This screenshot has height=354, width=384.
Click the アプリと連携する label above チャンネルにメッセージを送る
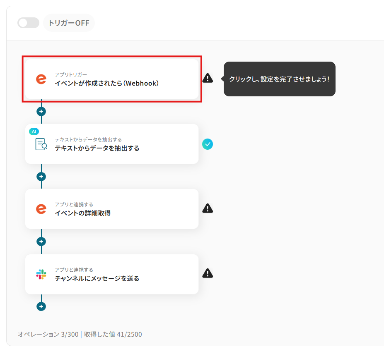pos(74,270)
